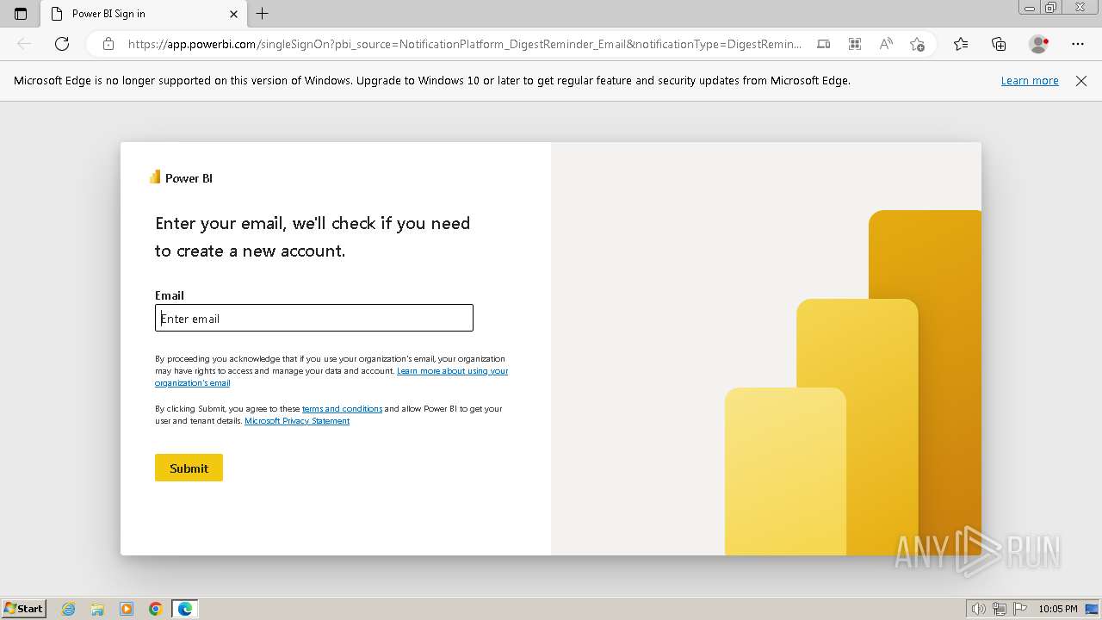Open Collections panel

coord(999,44)
